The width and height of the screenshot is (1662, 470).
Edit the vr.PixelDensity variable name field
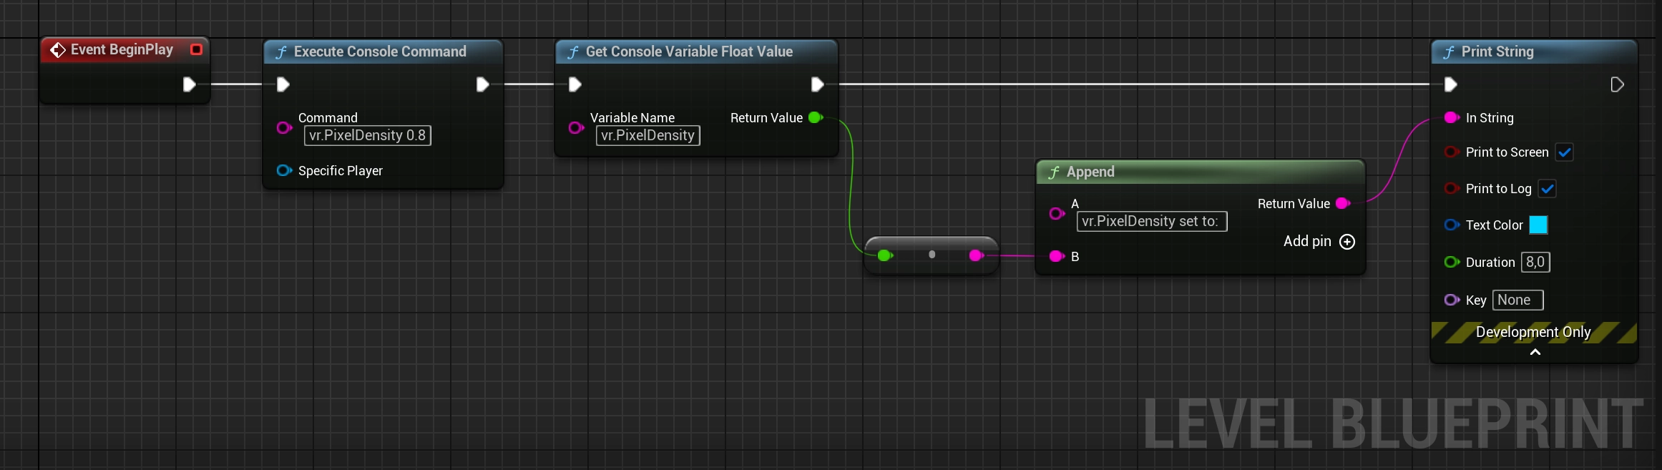648,135
